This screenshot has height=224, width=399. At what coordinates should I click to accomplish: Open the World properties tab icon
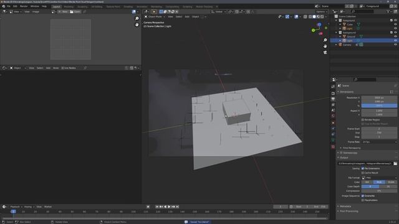pyautogui.click(x=333, y=116)
